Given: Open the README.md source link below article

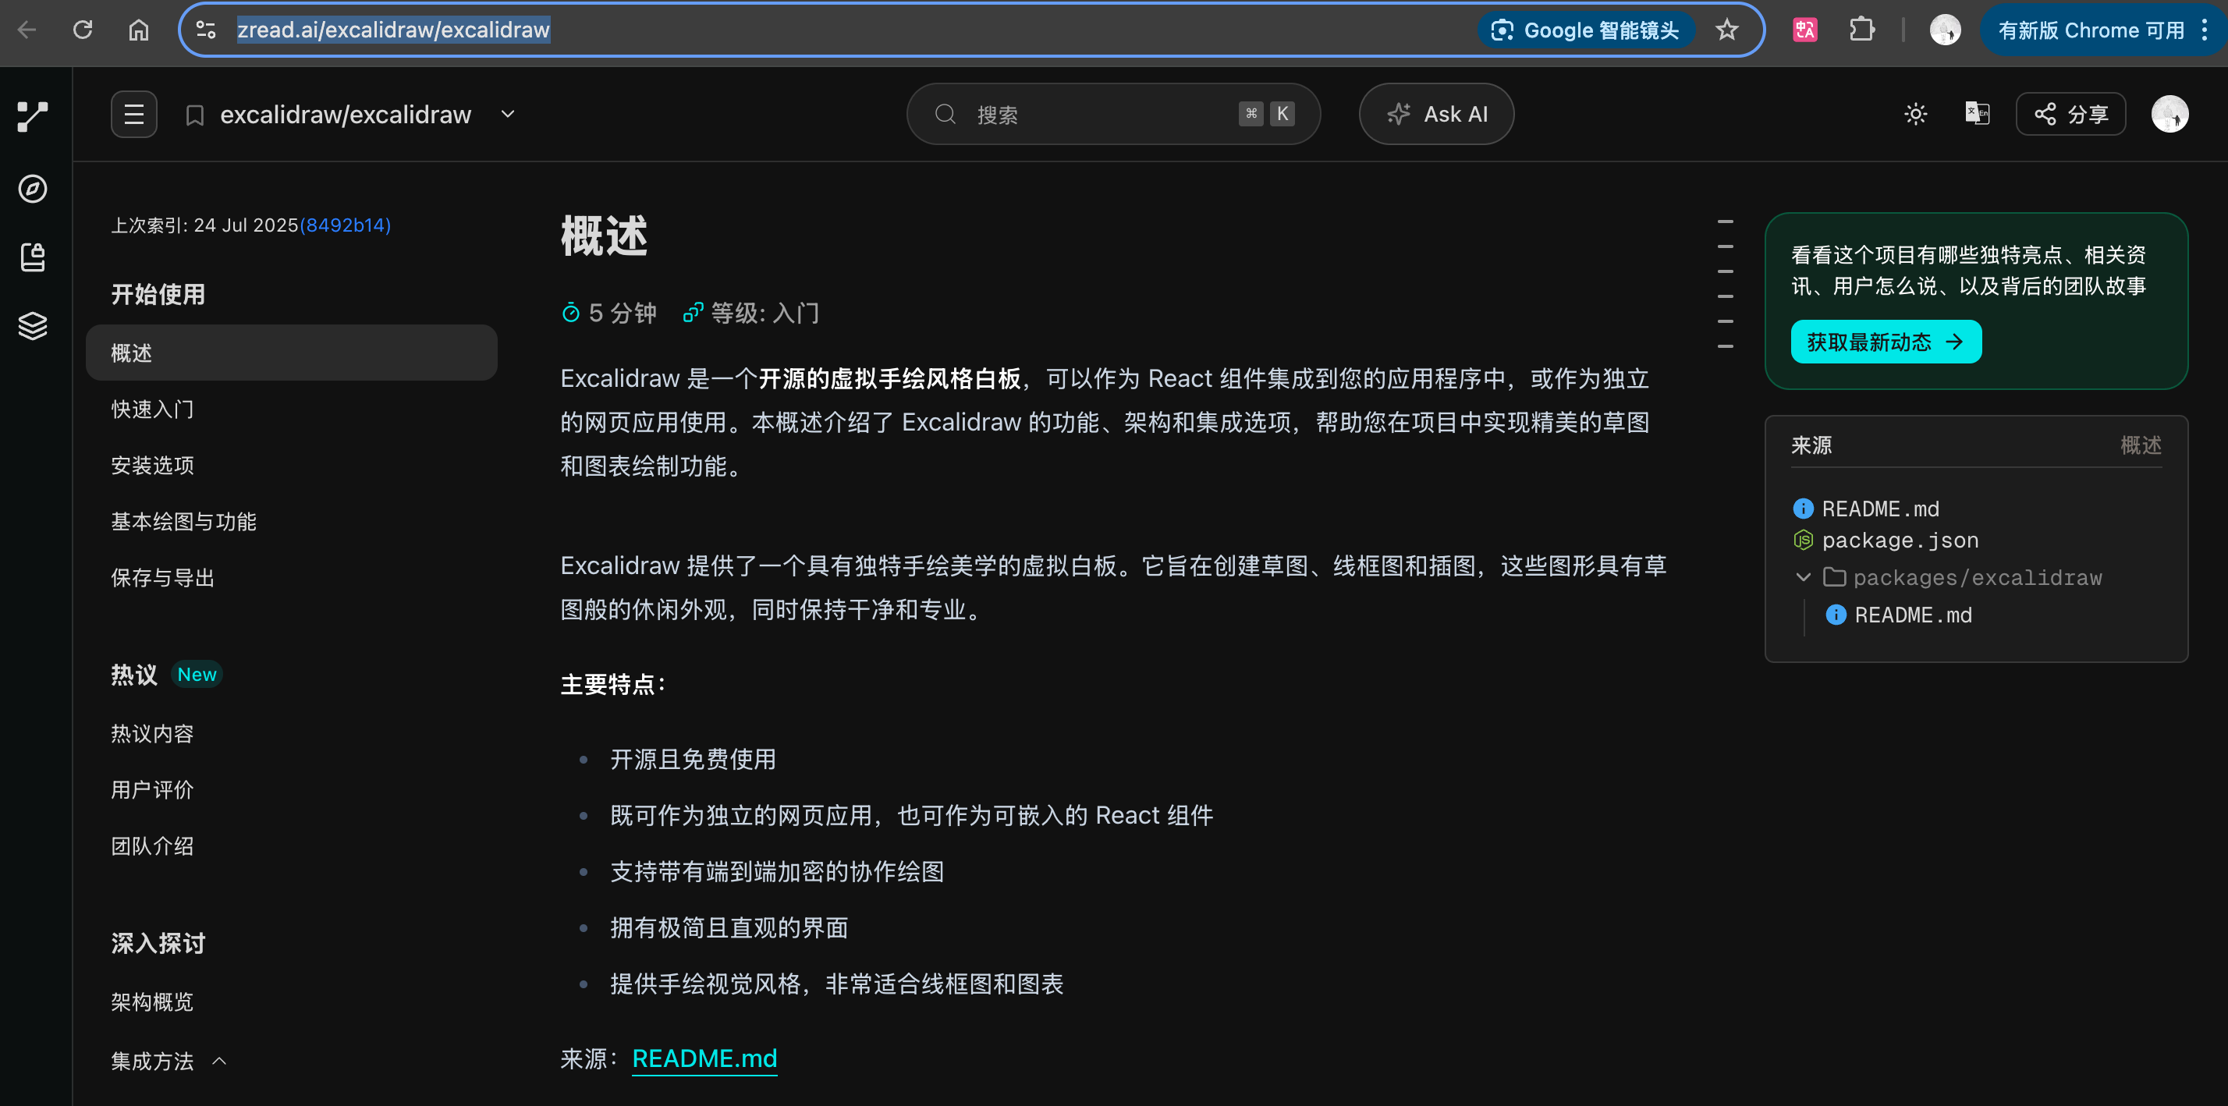Looking at the screenshot, I should tap(704, 1058).
